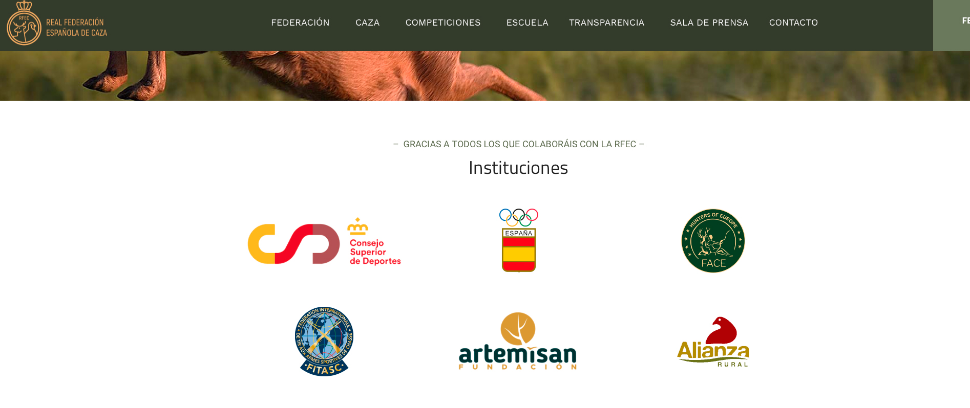Click the FITASC federation emblem
This screenshot has width=970, height=408.
pos(324,342)
